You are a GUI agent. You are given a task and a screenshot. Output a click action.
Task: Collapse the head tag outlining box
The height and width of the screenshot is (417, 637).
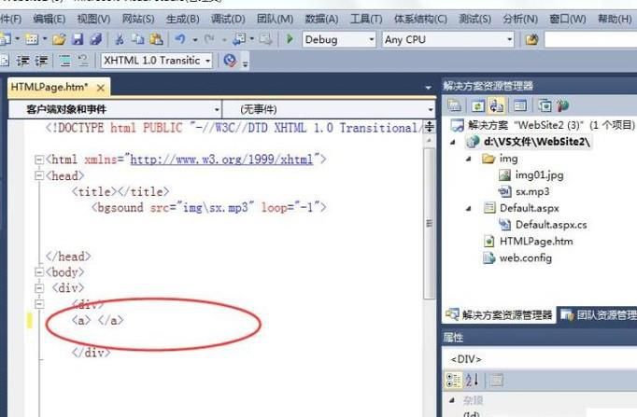point(38,175)
